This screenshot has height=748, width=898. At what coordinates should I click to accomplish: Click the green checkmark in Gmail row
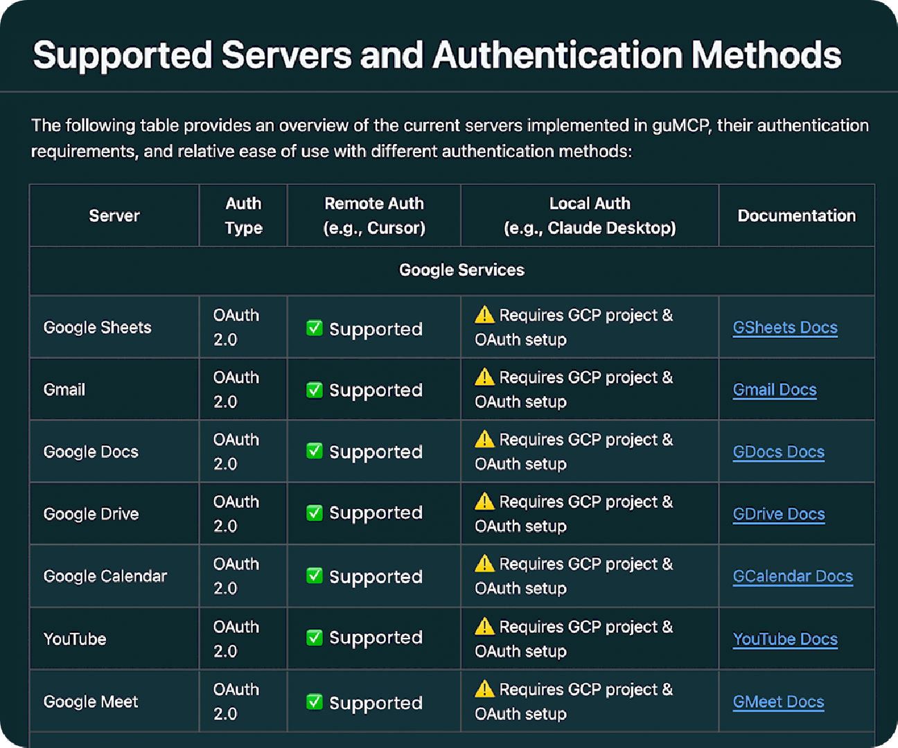[x=315, y=390]
